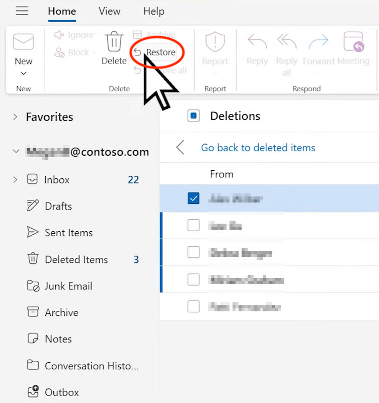Click the Report shield icon
Viewport: 379px width, 403px height.
click(x=215, y=41)
